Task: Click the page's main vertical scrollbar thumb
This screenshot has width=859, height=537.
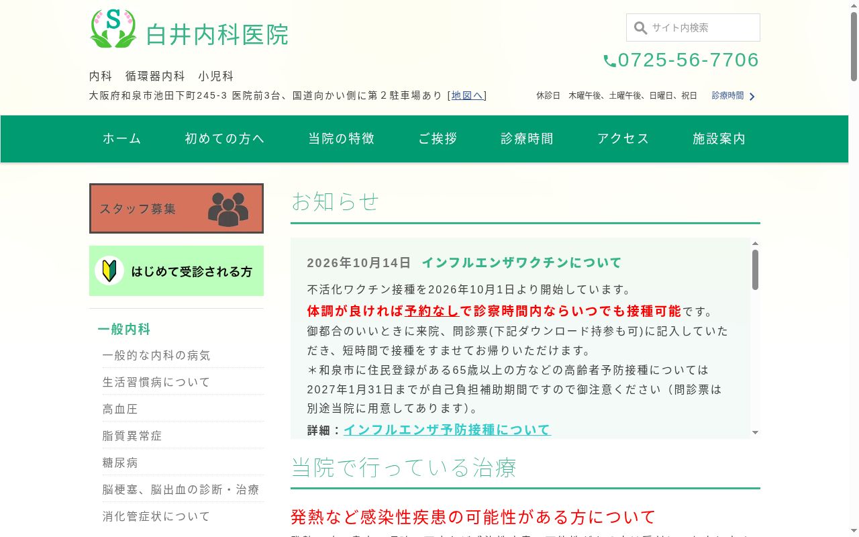Action: tap(854, 46)
